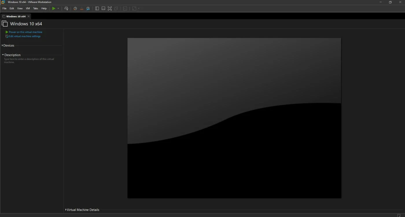This screenshot has height=217, width=405.
Task: Click the Send Ctrl+Alt+Del toolbar icon
Action: (66, 8)
